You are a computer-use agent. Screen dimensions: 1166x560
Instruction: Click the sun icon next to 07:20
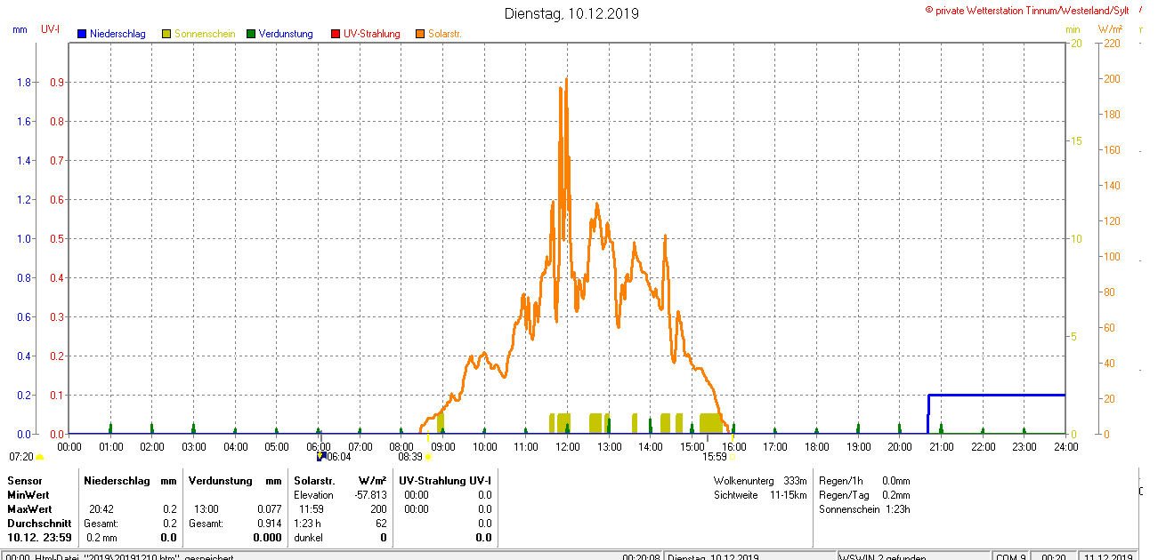(x=39, y=457)
